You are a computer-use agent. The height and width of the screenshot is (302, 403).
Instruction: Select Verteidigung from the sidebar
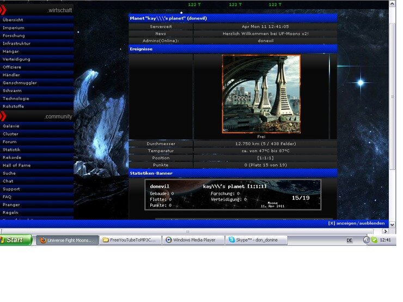click(x=16, y=59)
